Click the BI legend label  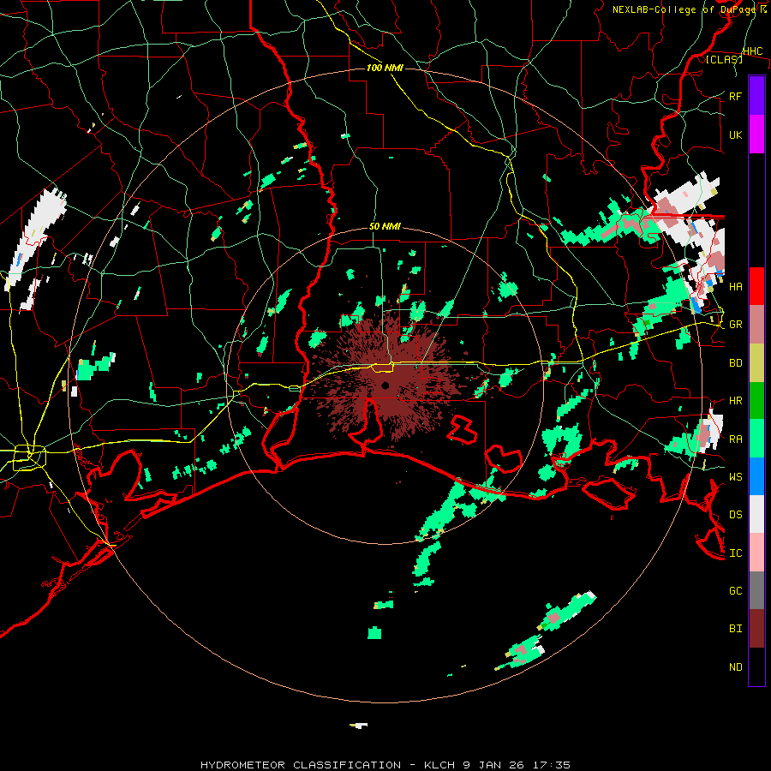pyautogui.click(x=735, y=629)
